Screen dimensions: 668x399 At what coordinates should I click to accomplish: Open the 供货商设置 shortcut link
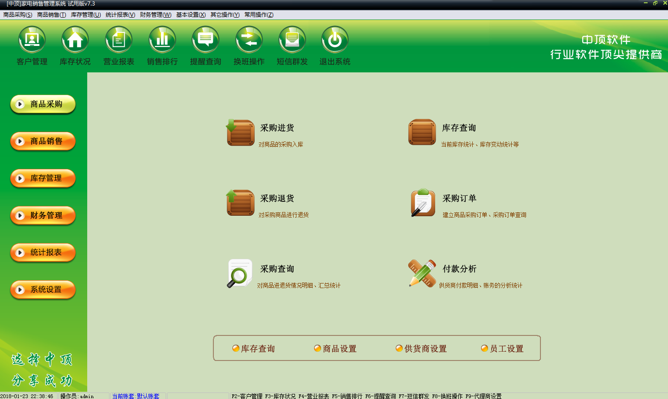(421, 348)
